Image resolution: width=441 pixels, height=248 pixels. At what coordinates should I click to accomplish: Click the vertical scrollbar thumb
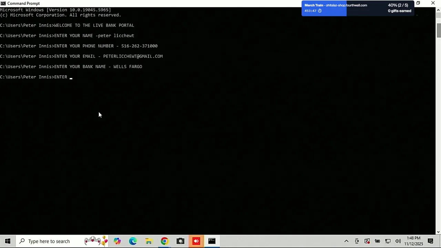pos(439,30)
